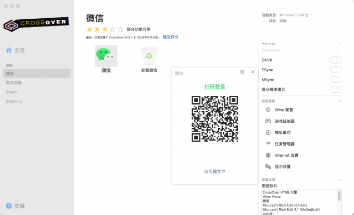
Task: Click the 显示设置 gears icon
Action: (268, 167)
